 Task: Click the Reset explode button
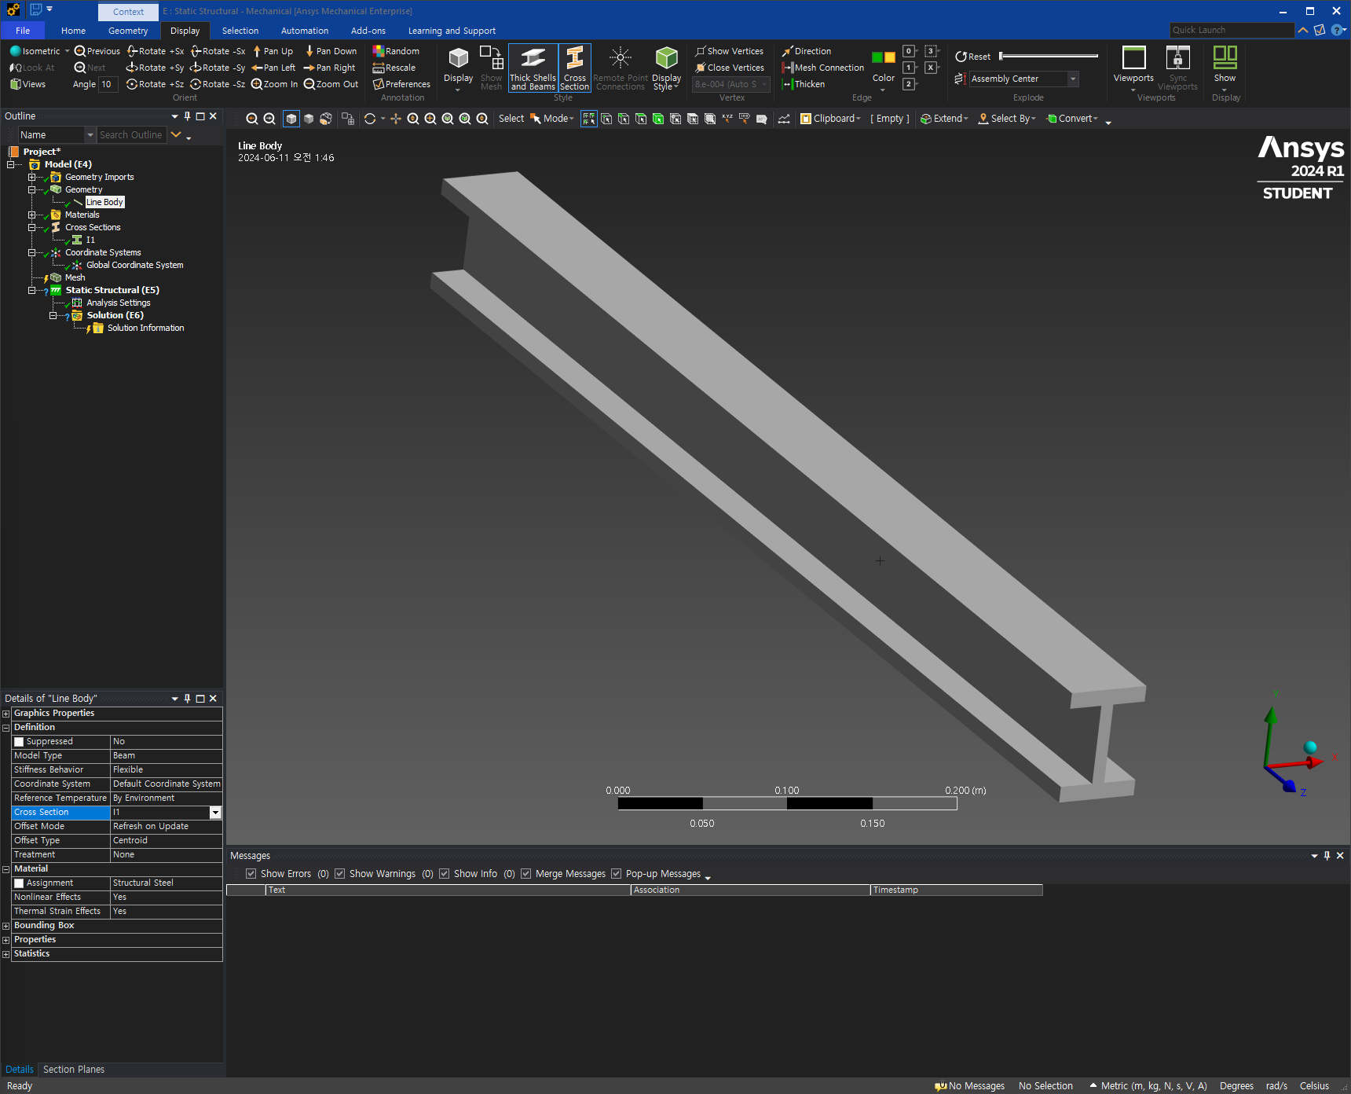click(x=972, y=57)
